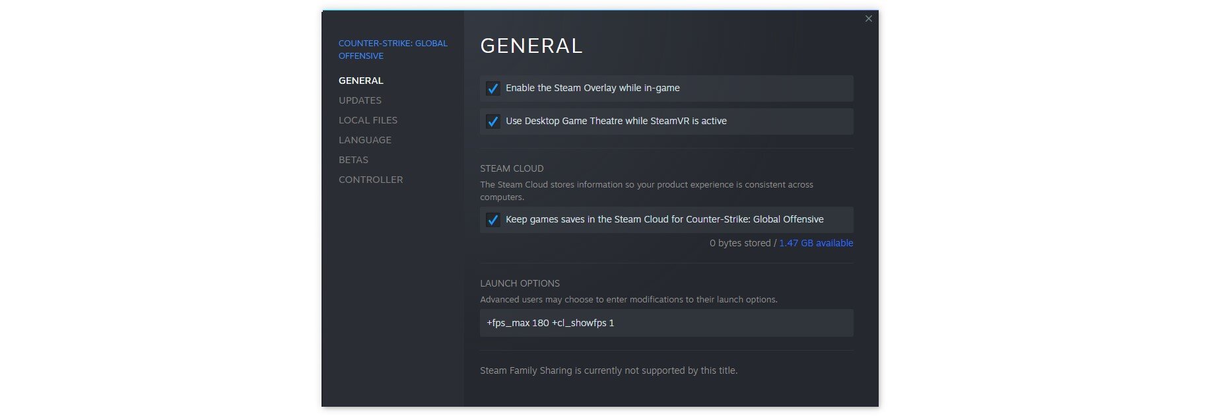This screenshot has width=1220, height=416.
Task: Uncheck the Steam Cloud saves checkbox
Action: [492, 220]
